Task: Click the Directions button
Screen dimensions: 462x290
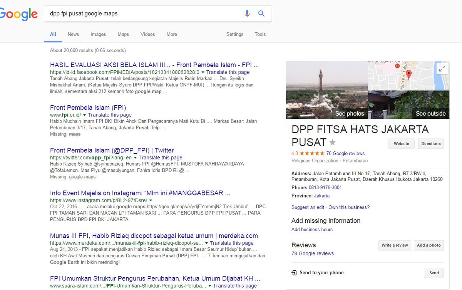Action: (x=431, y=144)
